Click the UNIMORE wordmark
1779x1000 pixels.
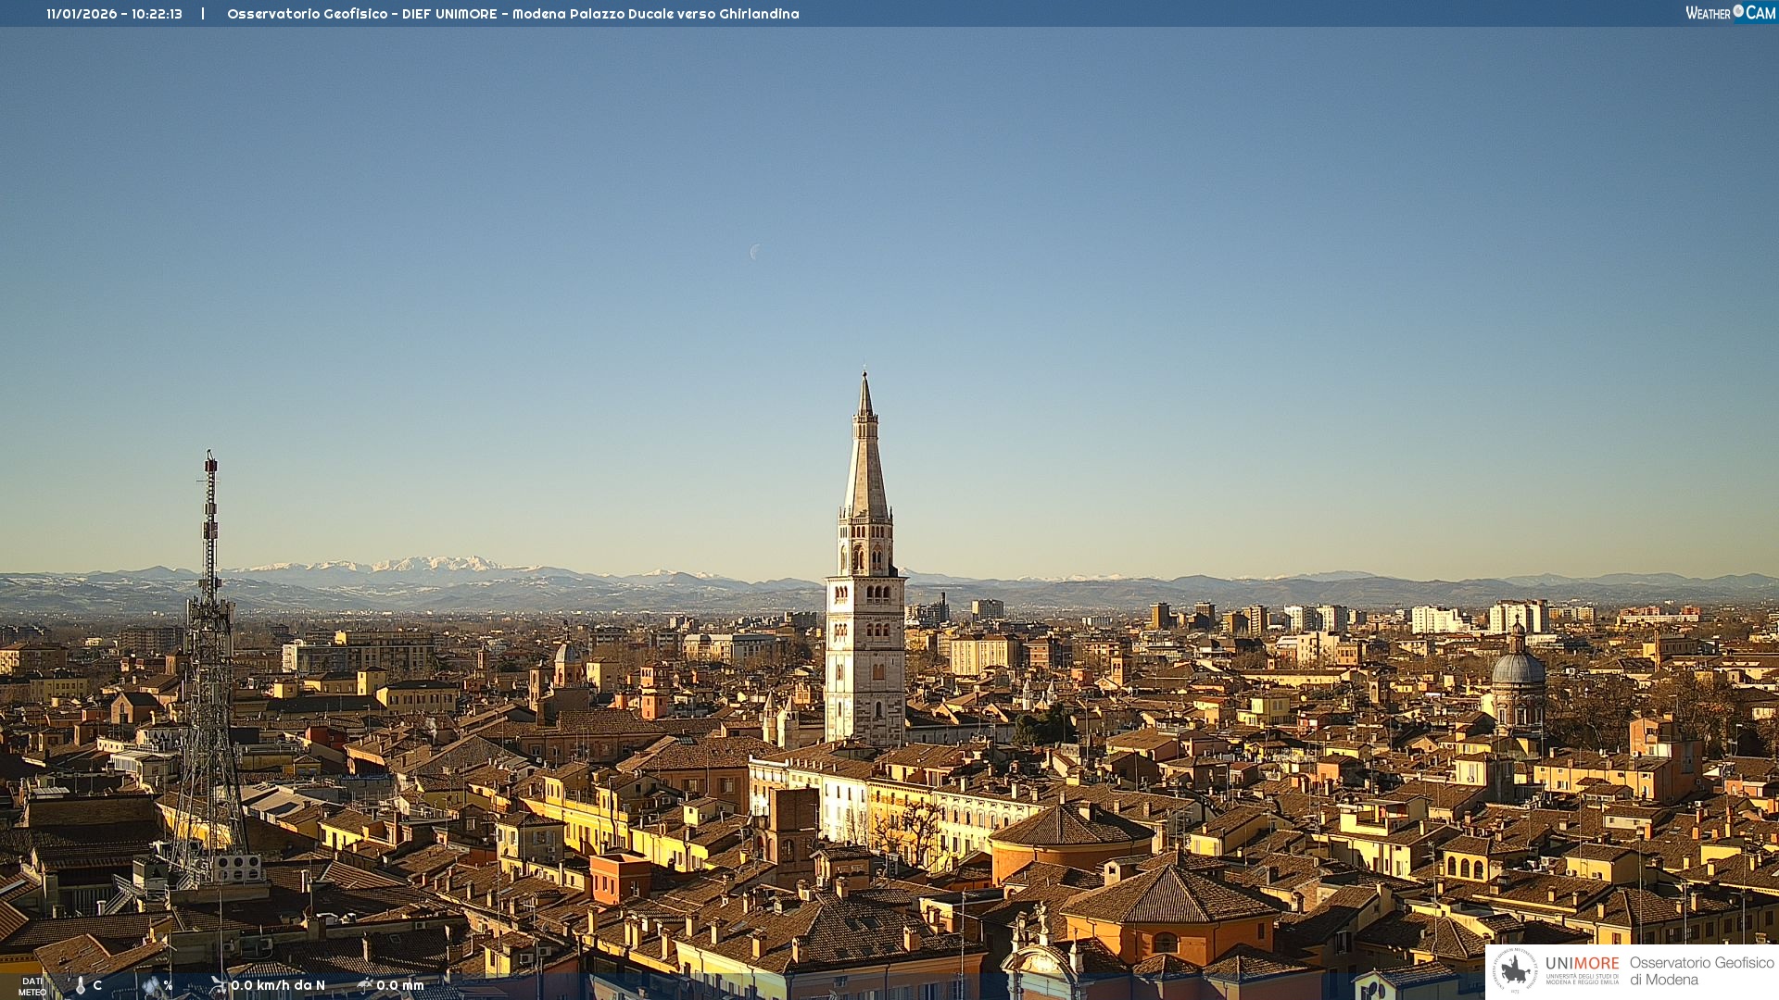coord(1582,963)
